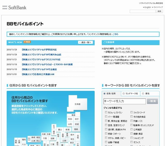Click the SoftBank logo

[14, 7]
